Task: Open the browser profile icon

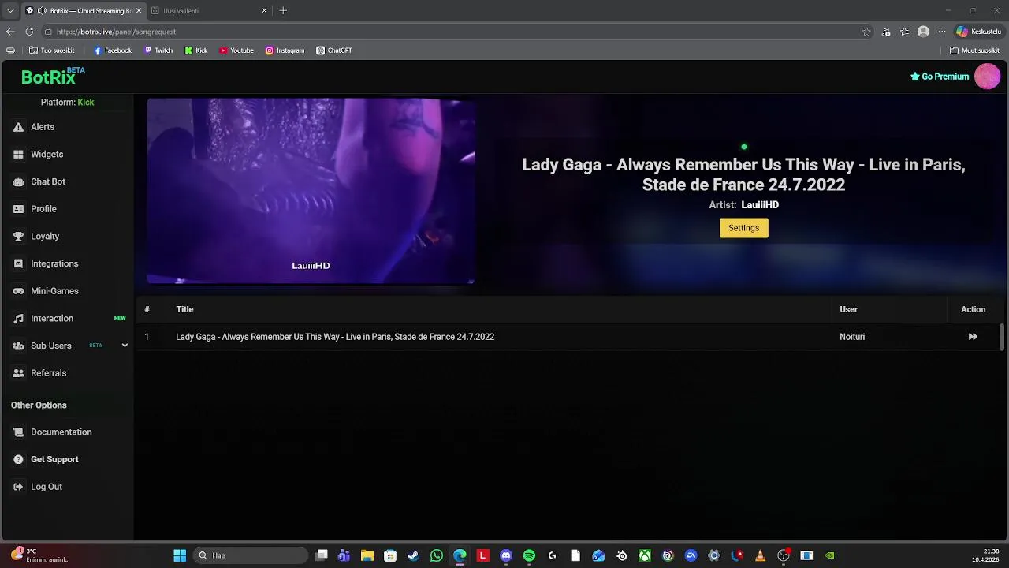Action: click(x=923, y=32)
